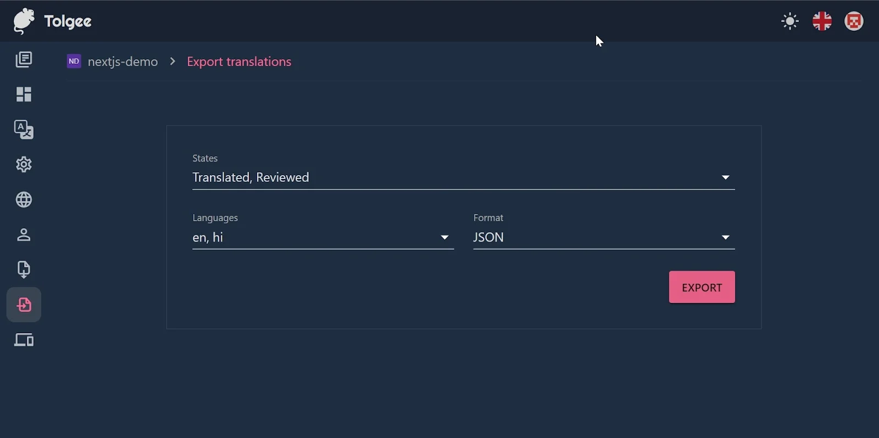The height and width of the screenshot is (438, 879).
Task: Open project Settings via the gear icon
Action: (24, 164)
